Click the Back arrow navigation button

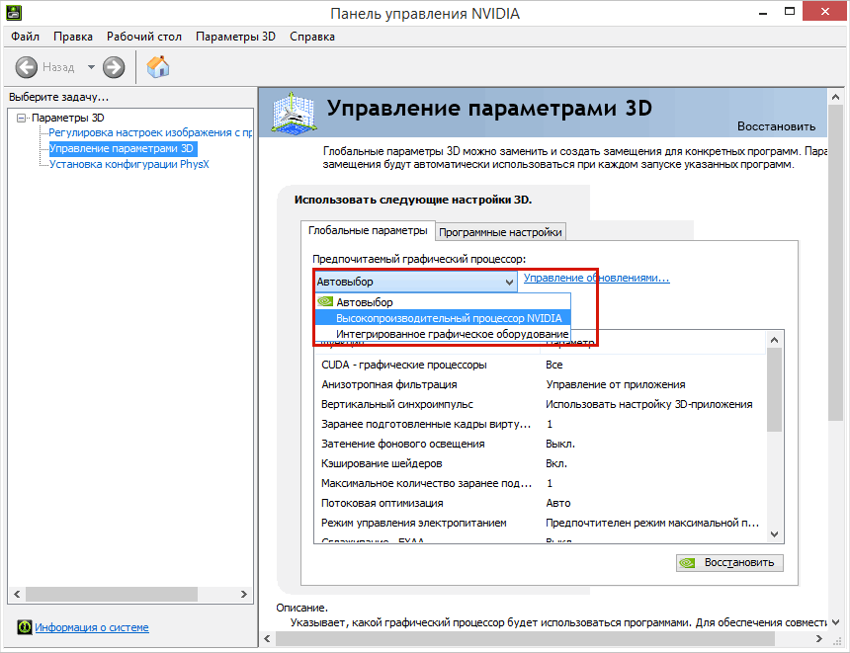(x=27, y=67)
